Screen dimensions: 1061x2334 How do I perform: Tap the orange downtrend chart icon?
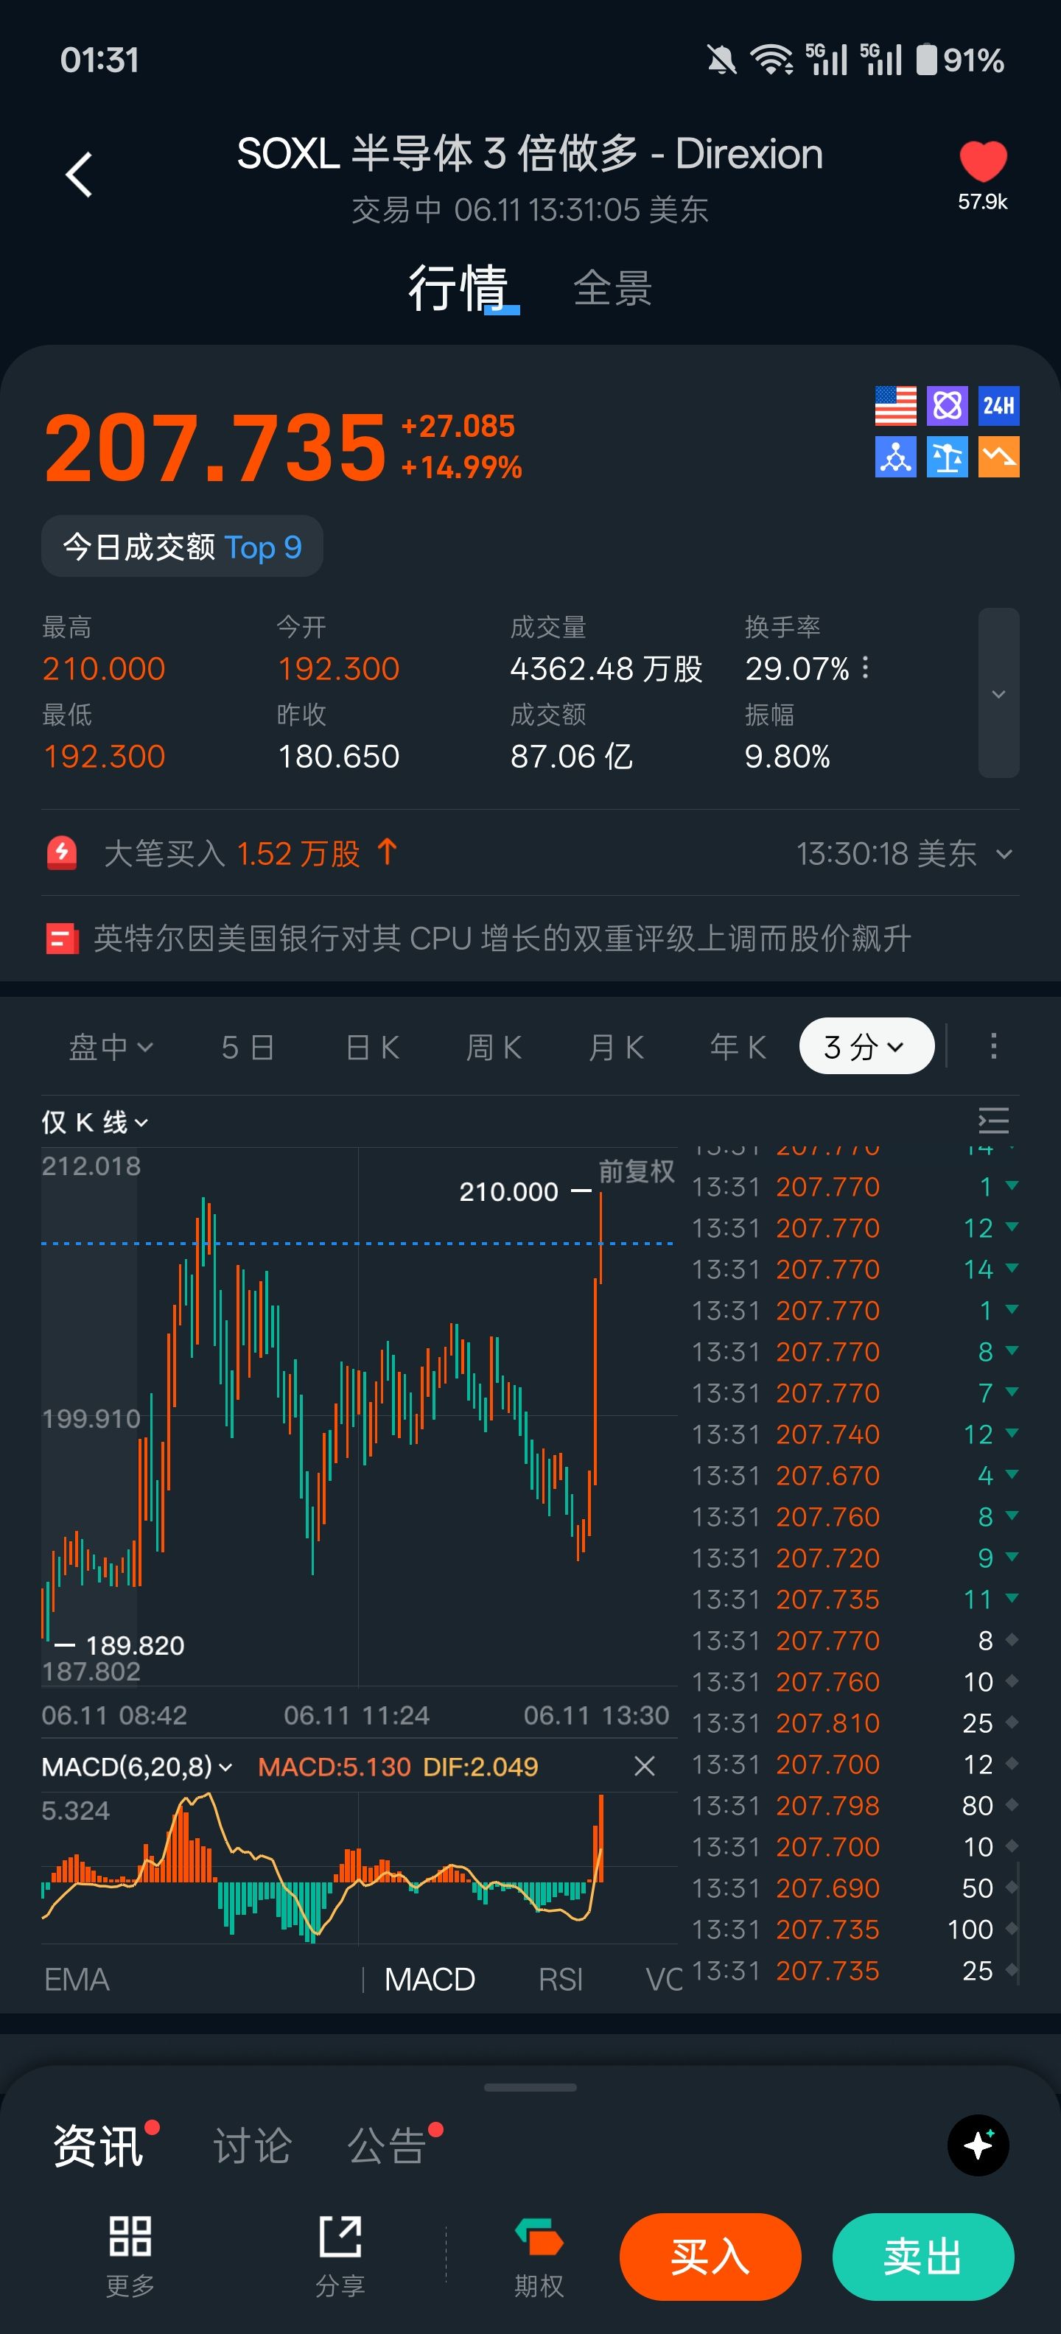click(x=998, y=457)
